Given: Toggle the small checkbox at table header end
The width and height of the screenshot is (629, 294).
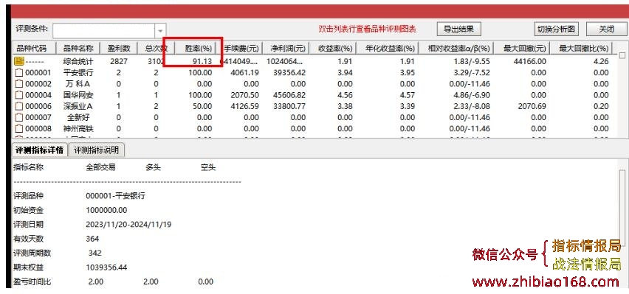Looking at the screenshot, I should pos(622,55).
